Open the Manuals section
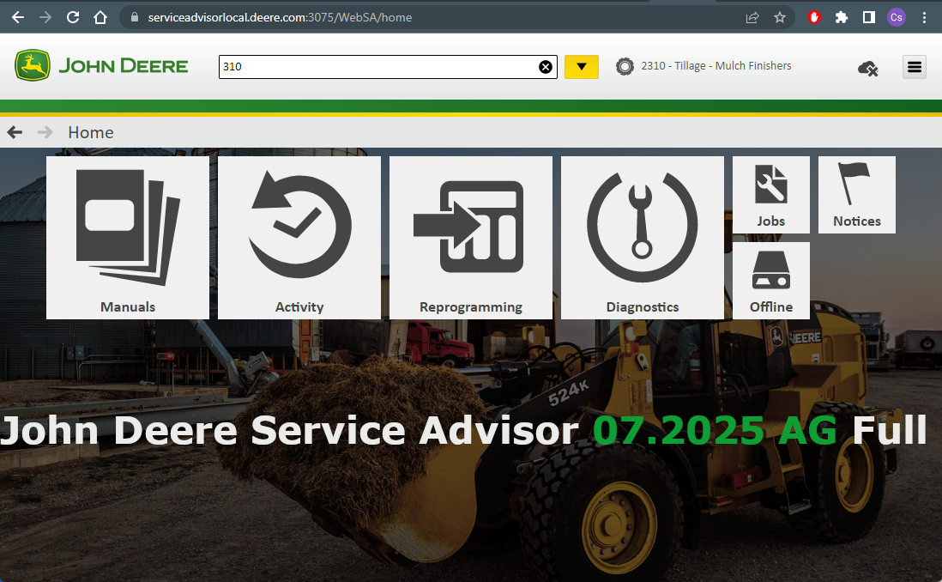 tap(127, 237)
